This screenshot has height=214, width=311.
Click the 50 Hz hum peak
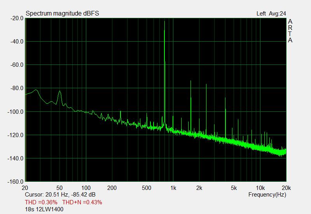click(59, 92)
